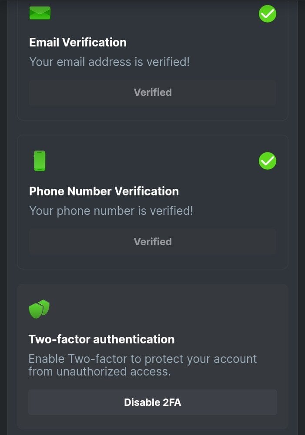Click empty space between phone icon and checkmark

pyautogui.click(x=152, y=161)
